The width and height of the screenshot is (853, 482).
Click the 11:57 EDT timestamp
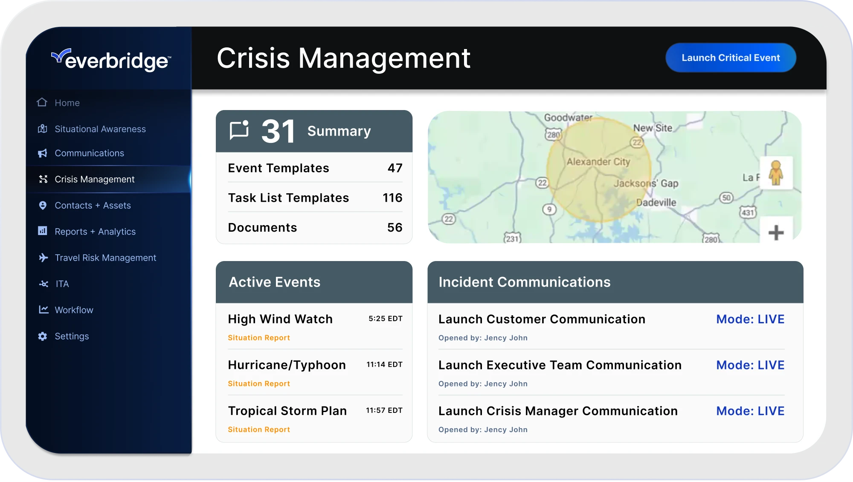[x=384, y=410]
